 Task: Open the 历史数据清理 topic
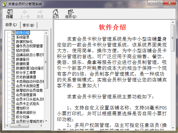26,77
